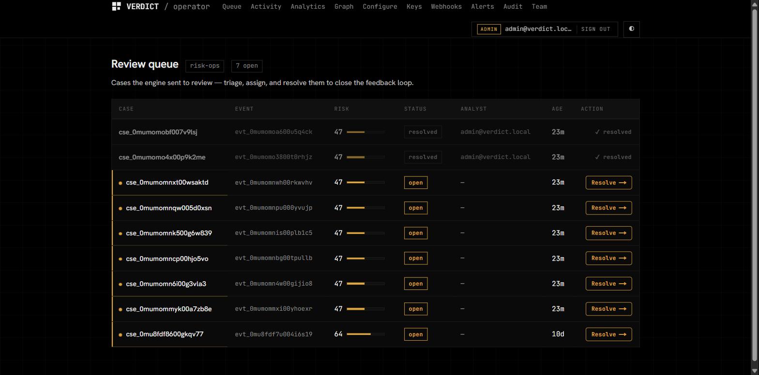
Task: Click the page scrollbar up arrow
Action: [x=754, y=3]
